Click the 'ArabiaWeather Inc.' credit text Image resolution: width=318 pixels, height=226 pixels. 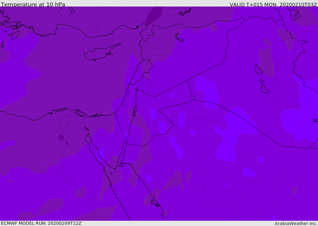(296, 224)
